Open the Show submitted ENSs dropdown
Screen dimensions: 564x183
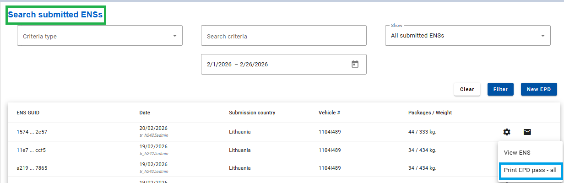(x=467, y=36)
